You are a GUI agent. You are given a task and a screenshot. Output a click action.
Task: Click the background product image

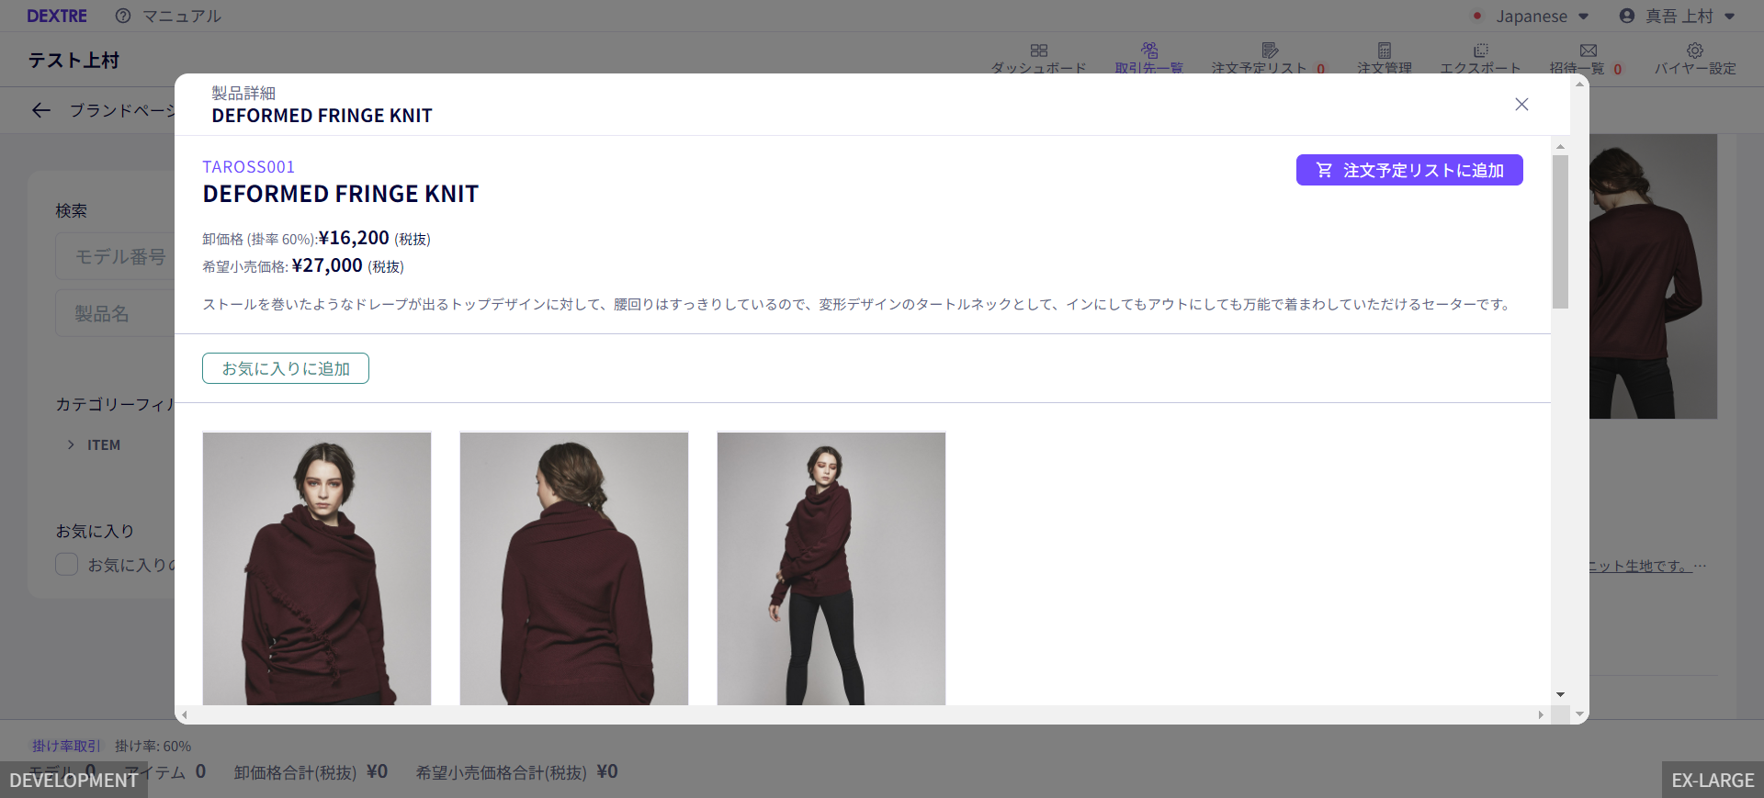click(x=1653, y=276)
